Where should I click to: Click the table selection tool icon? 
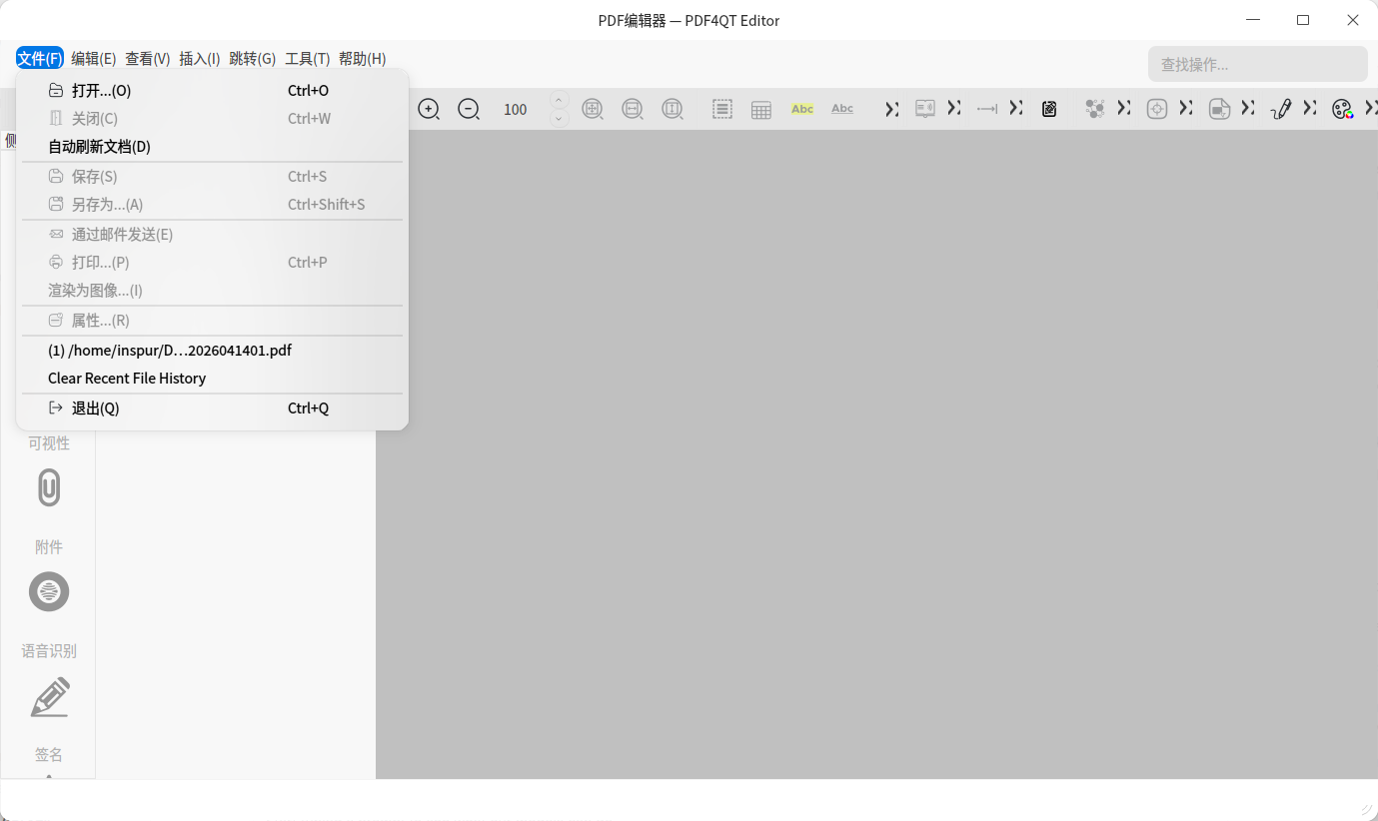(761, 110)
